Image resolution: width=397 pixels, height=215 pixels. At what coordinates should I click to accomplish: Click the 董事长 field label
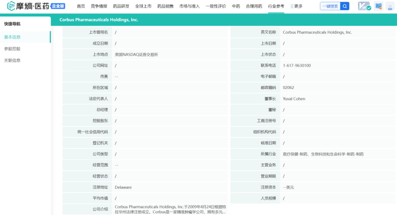(270, 99)
